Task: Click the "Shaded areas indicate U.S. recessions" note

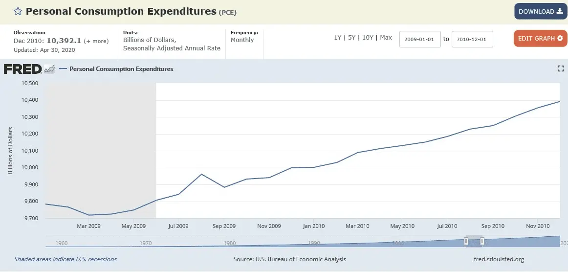Action: pyautogui.click(x=66, y=259)
